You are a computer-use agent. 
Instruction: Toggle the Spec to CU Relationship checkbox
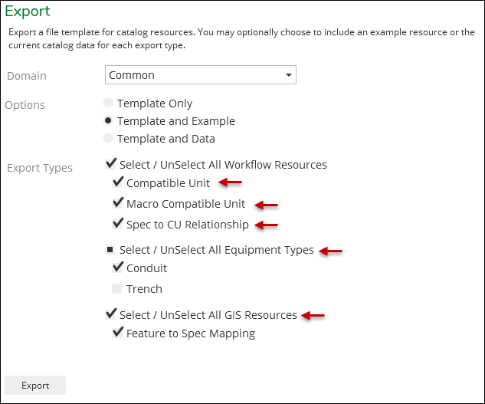click(117, 224)
